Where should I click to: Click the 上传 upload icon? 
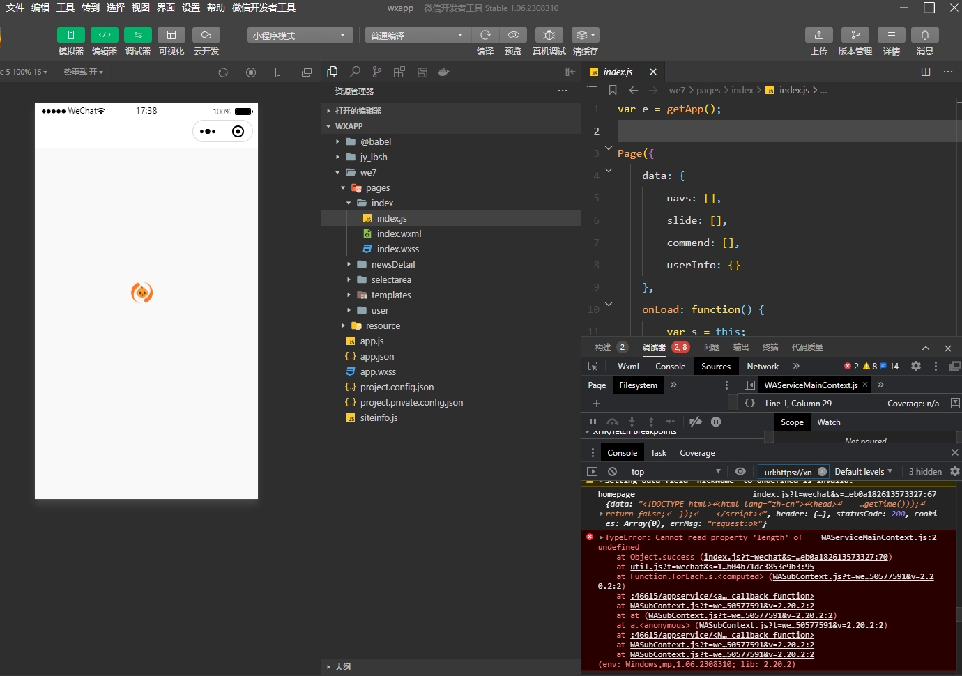coord(819,35)
